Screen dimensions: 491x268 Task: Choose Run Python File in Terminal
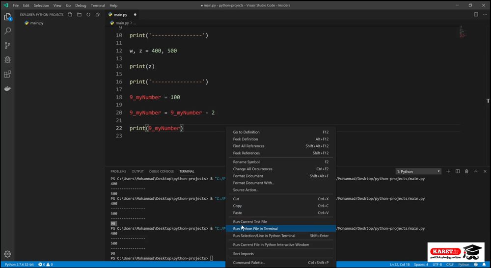[280, 229]
